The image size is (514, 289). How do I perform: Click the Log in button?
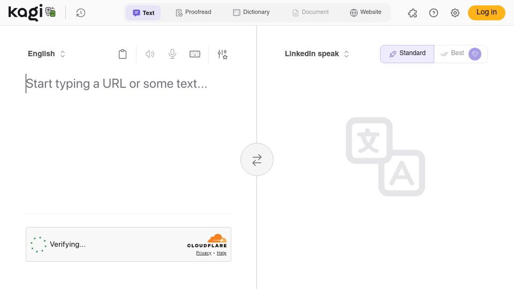click(487, 12)
